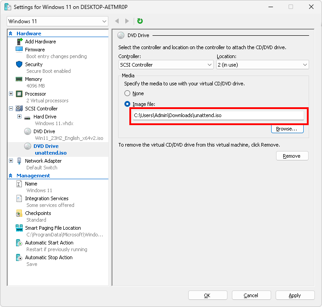Select the Image file radio button
Screen dimensions: 322x307
point(127,104)
